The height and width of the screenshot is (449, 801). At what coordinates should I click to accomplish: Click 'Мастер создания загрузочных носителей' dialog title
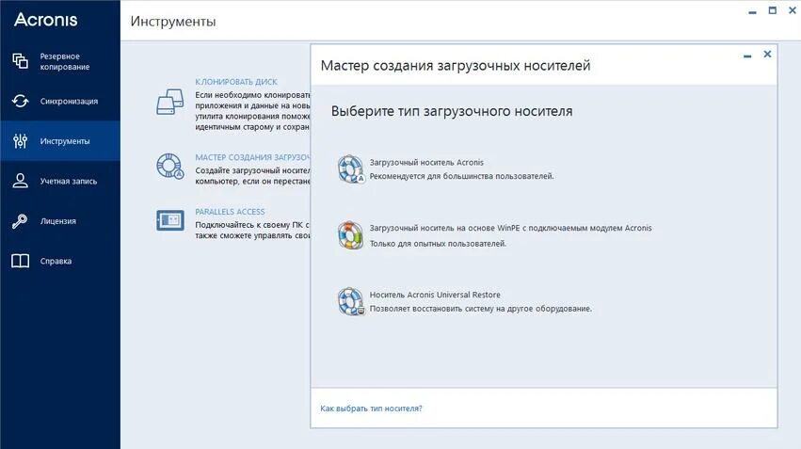tap(456, 66)
